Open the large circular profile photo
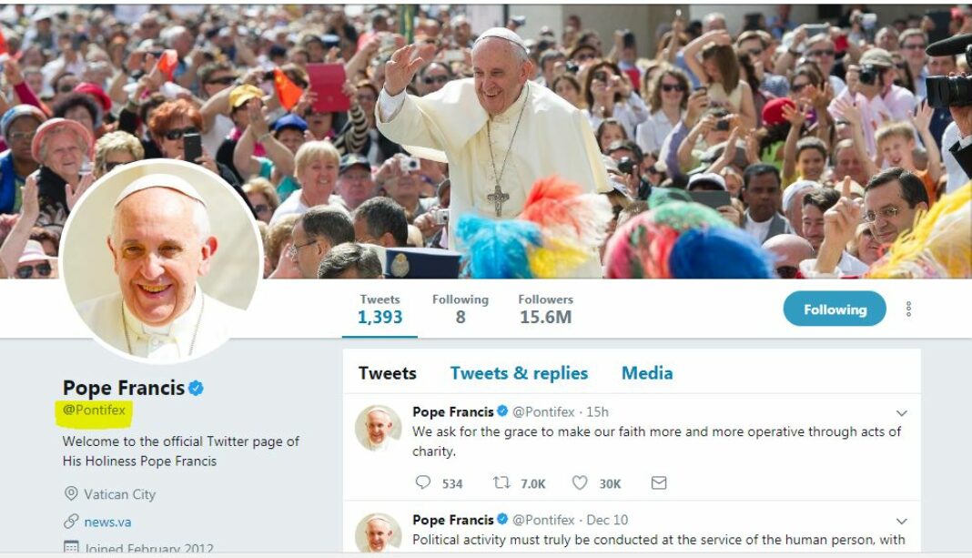Image resolution: width=972 pixels, height=558 pixels. tap(162, 261)
